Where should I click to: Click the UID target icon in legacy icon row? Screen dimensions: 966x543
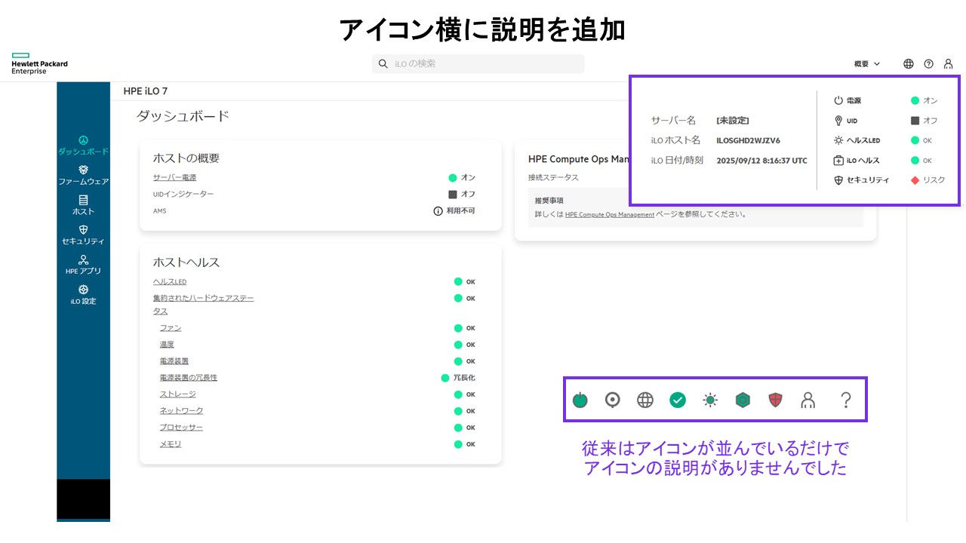[613, 400]
